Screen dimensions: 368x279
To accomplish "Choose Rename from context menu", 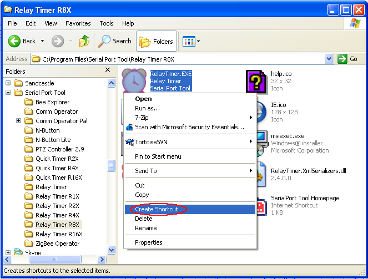I will tap(190, 228).
